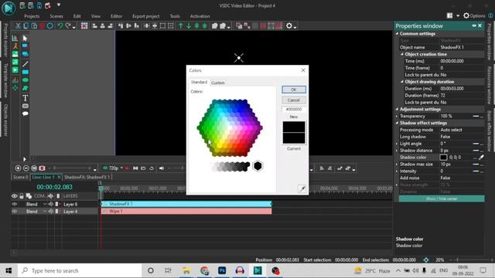Open the Scenes menu
The width and height of the screenshot is (495, 278).
[56, 16]
